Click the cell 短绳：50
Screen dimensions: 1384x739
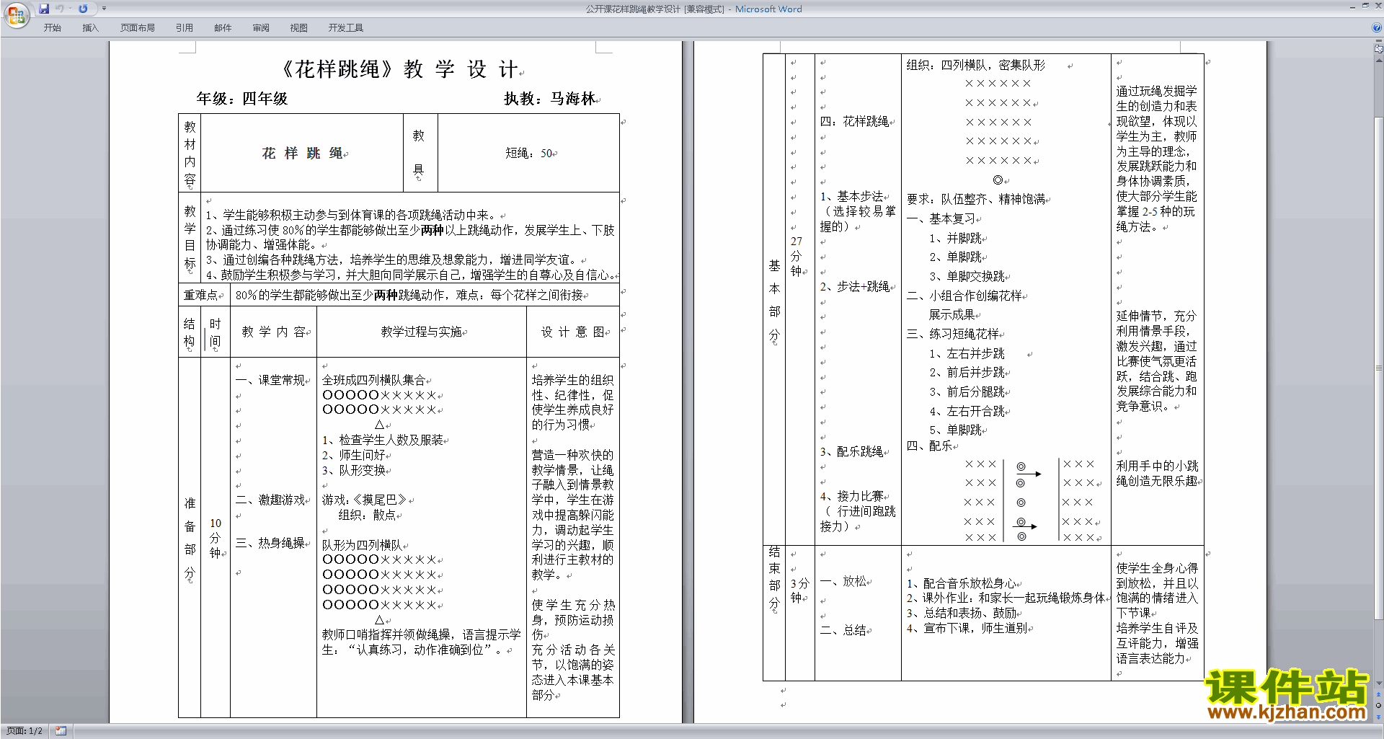529,154
